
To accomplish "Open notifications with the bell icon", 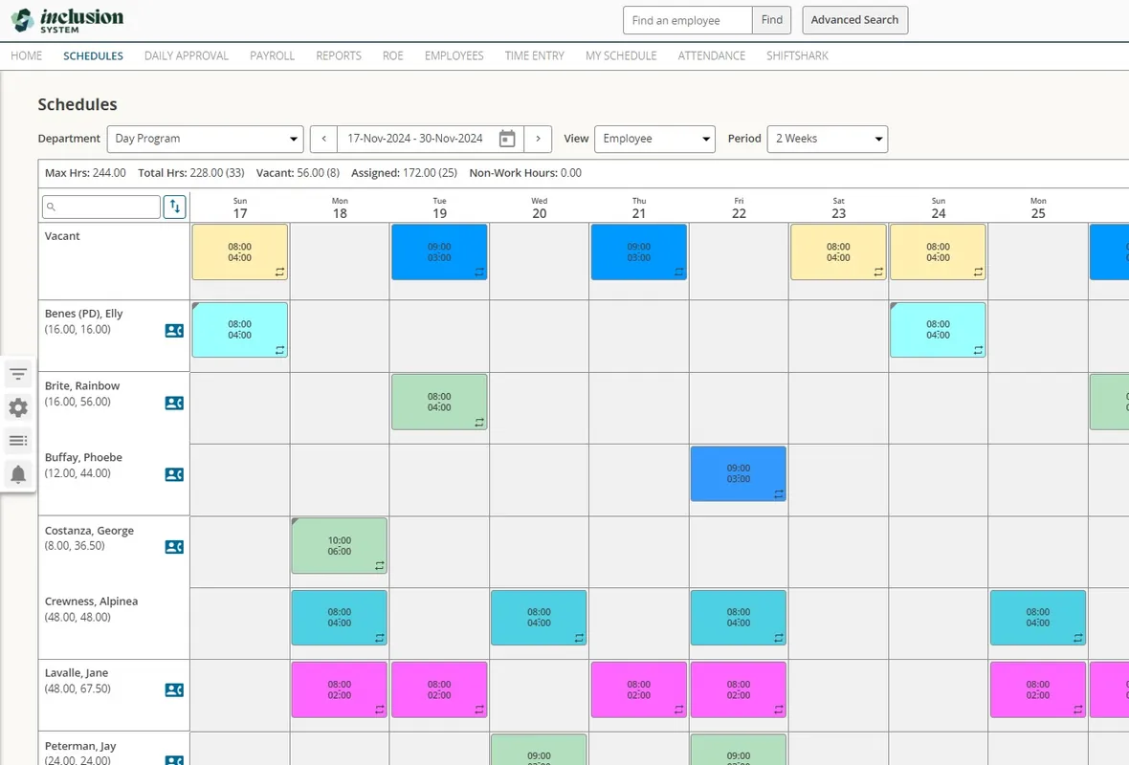I will pyautogui.click(x=17, y=473).
